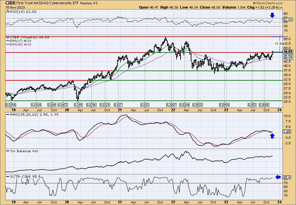The image size is (296, 205).
Task: Click the CIBR ticker symbol in header
Action: 10,3
